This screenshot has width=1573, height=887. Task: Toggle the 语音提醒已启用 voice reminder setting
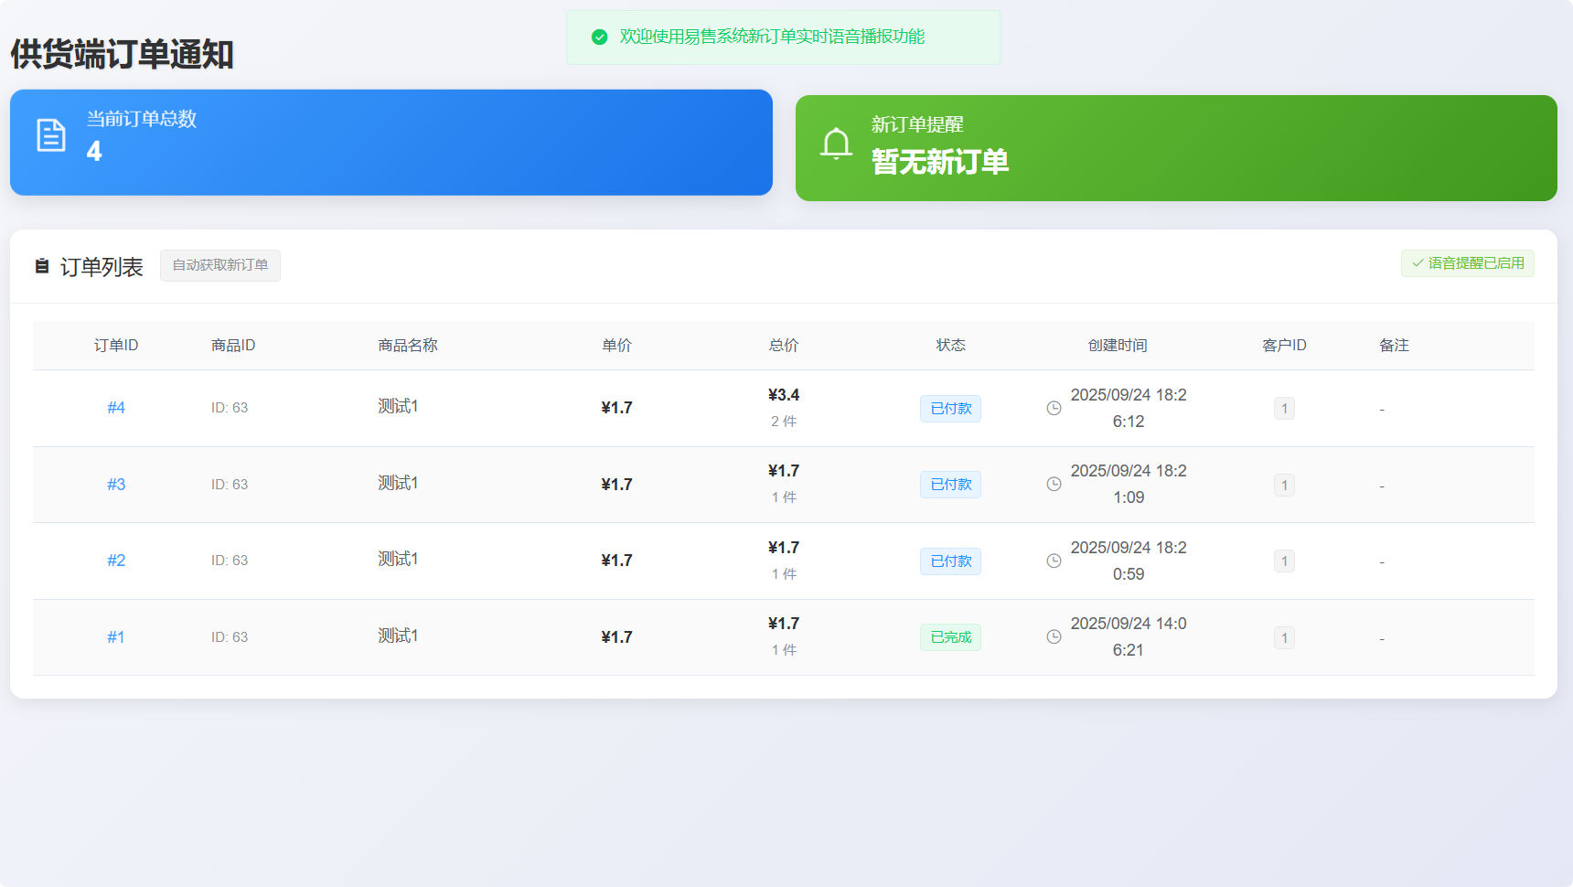pyautogui.click(x=1468, y=263)
